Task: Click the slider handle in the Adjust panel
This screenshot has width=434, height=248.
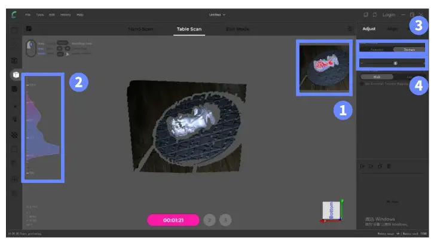Action: pyautogui.click(x=395, y=63)
